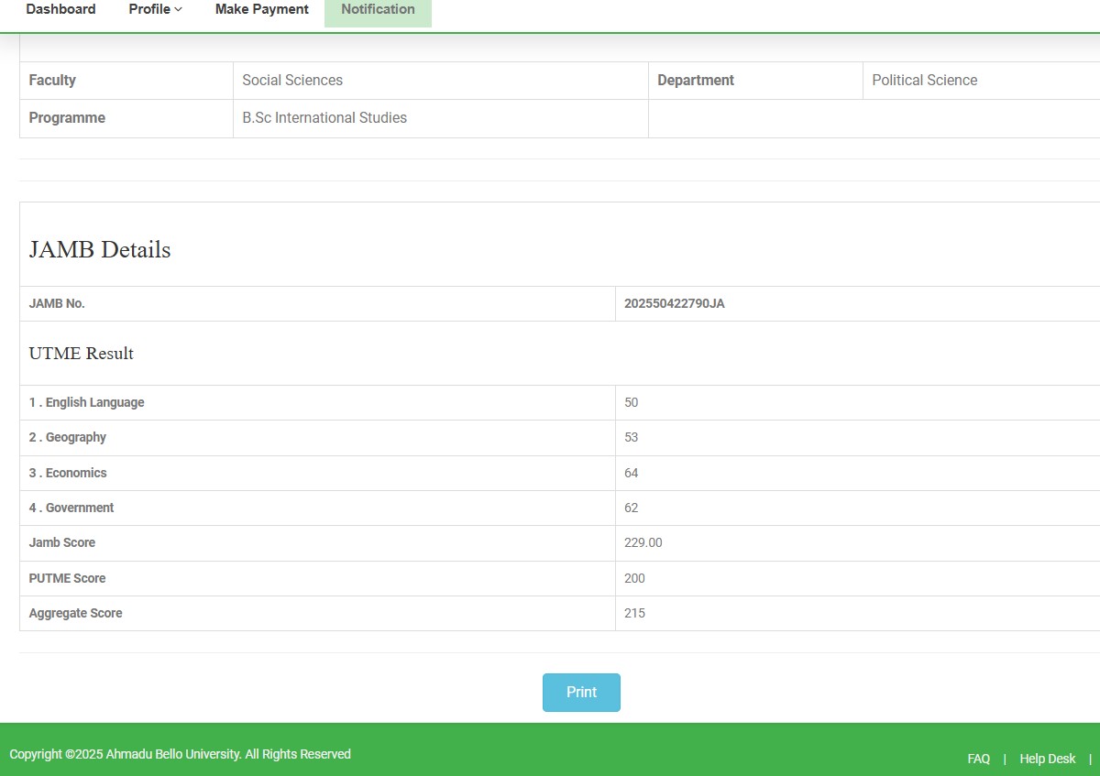Go to the Make Payment page

(x=261, y=9)
